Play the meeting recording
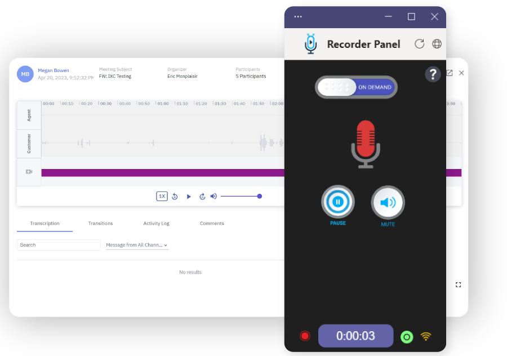 point(189,196)
